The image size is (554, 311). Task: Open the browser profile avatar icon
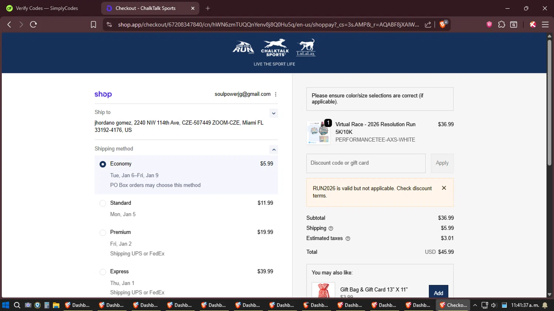[x=533, y=24]
